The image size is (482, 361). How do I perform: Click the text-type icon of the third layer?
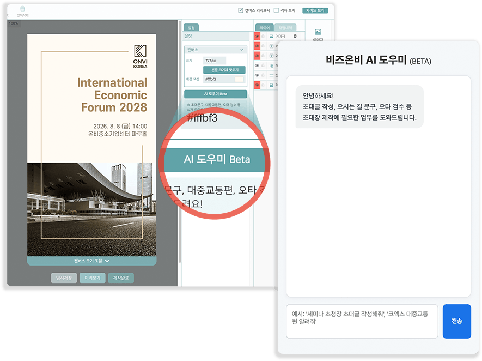271,56
